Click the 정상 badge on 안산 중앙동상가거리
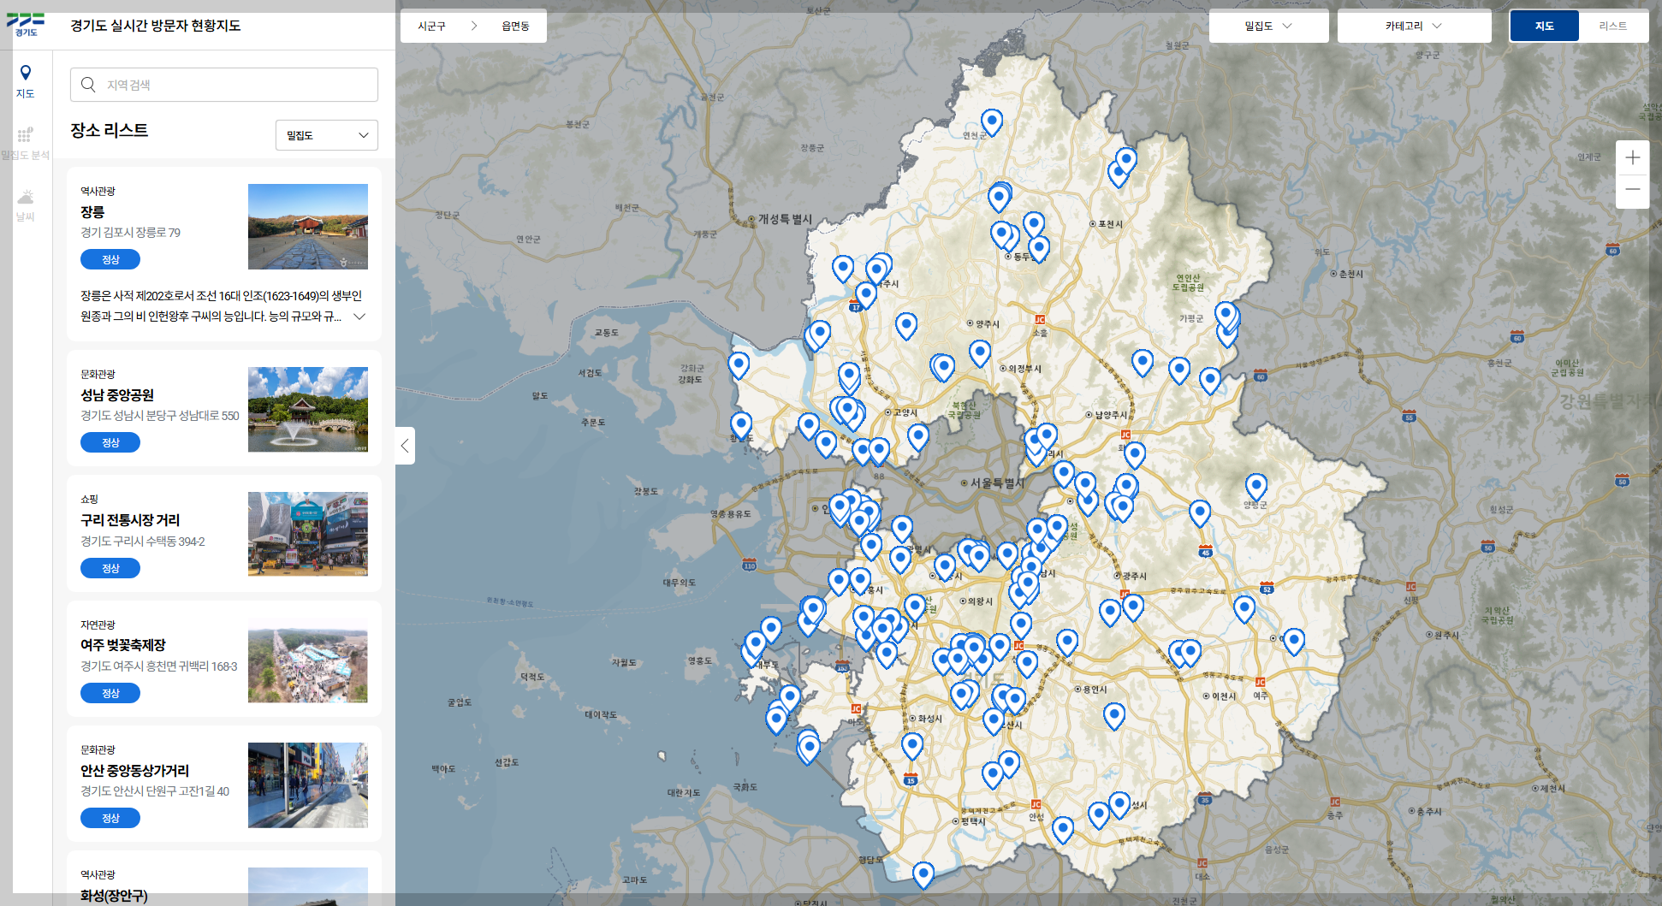This screenshot has width=1662, height=906. click(x=110, y=818)
